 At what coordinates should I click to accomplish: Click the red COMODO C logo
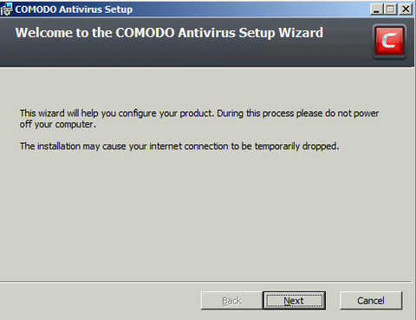pos(389,42)
